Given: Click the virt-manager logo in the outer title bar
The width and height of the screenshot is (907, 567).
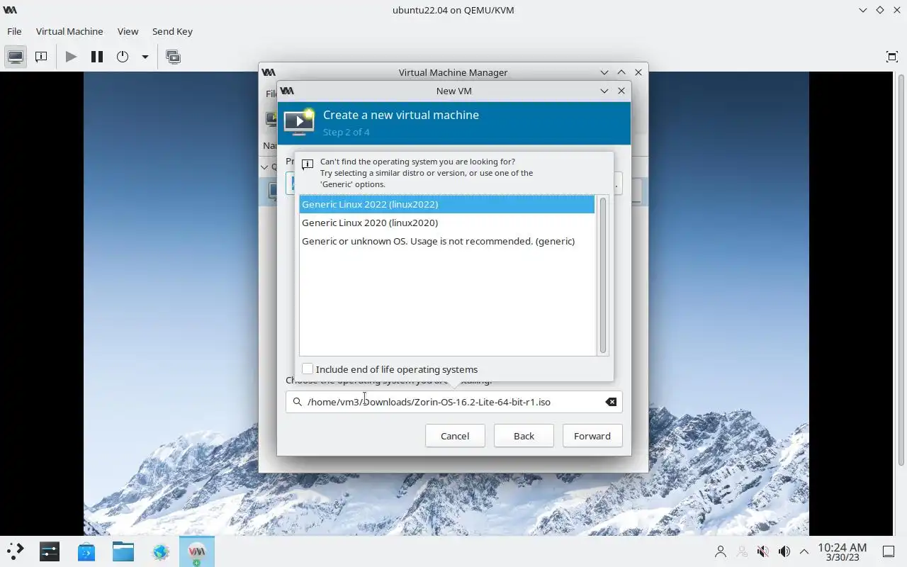Looking at the screenshot, I should click(x=10, y=10).
